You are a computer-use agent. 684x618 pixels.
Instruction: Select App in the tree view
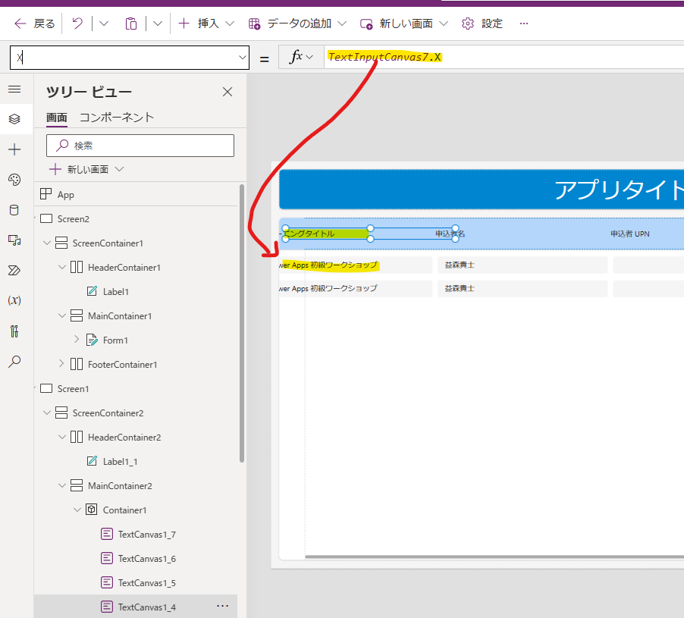[65, 195]
